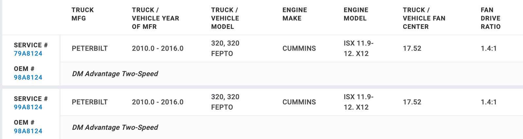Click DM Advantage Two-Speed note in 79A8124 row

click(115, 74)
